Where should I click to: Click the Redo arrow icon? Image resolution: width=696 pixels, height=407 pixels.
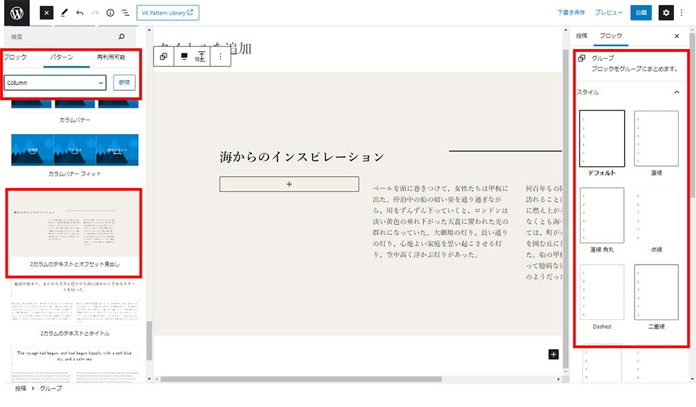point(94,12)
